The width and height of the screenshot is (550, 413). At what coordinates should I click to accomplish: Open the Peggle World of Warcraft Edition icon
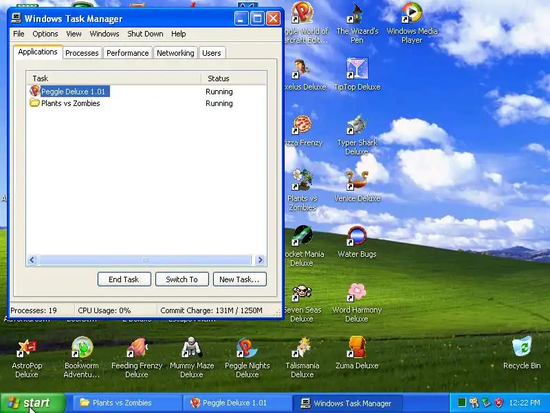point(305,23)
